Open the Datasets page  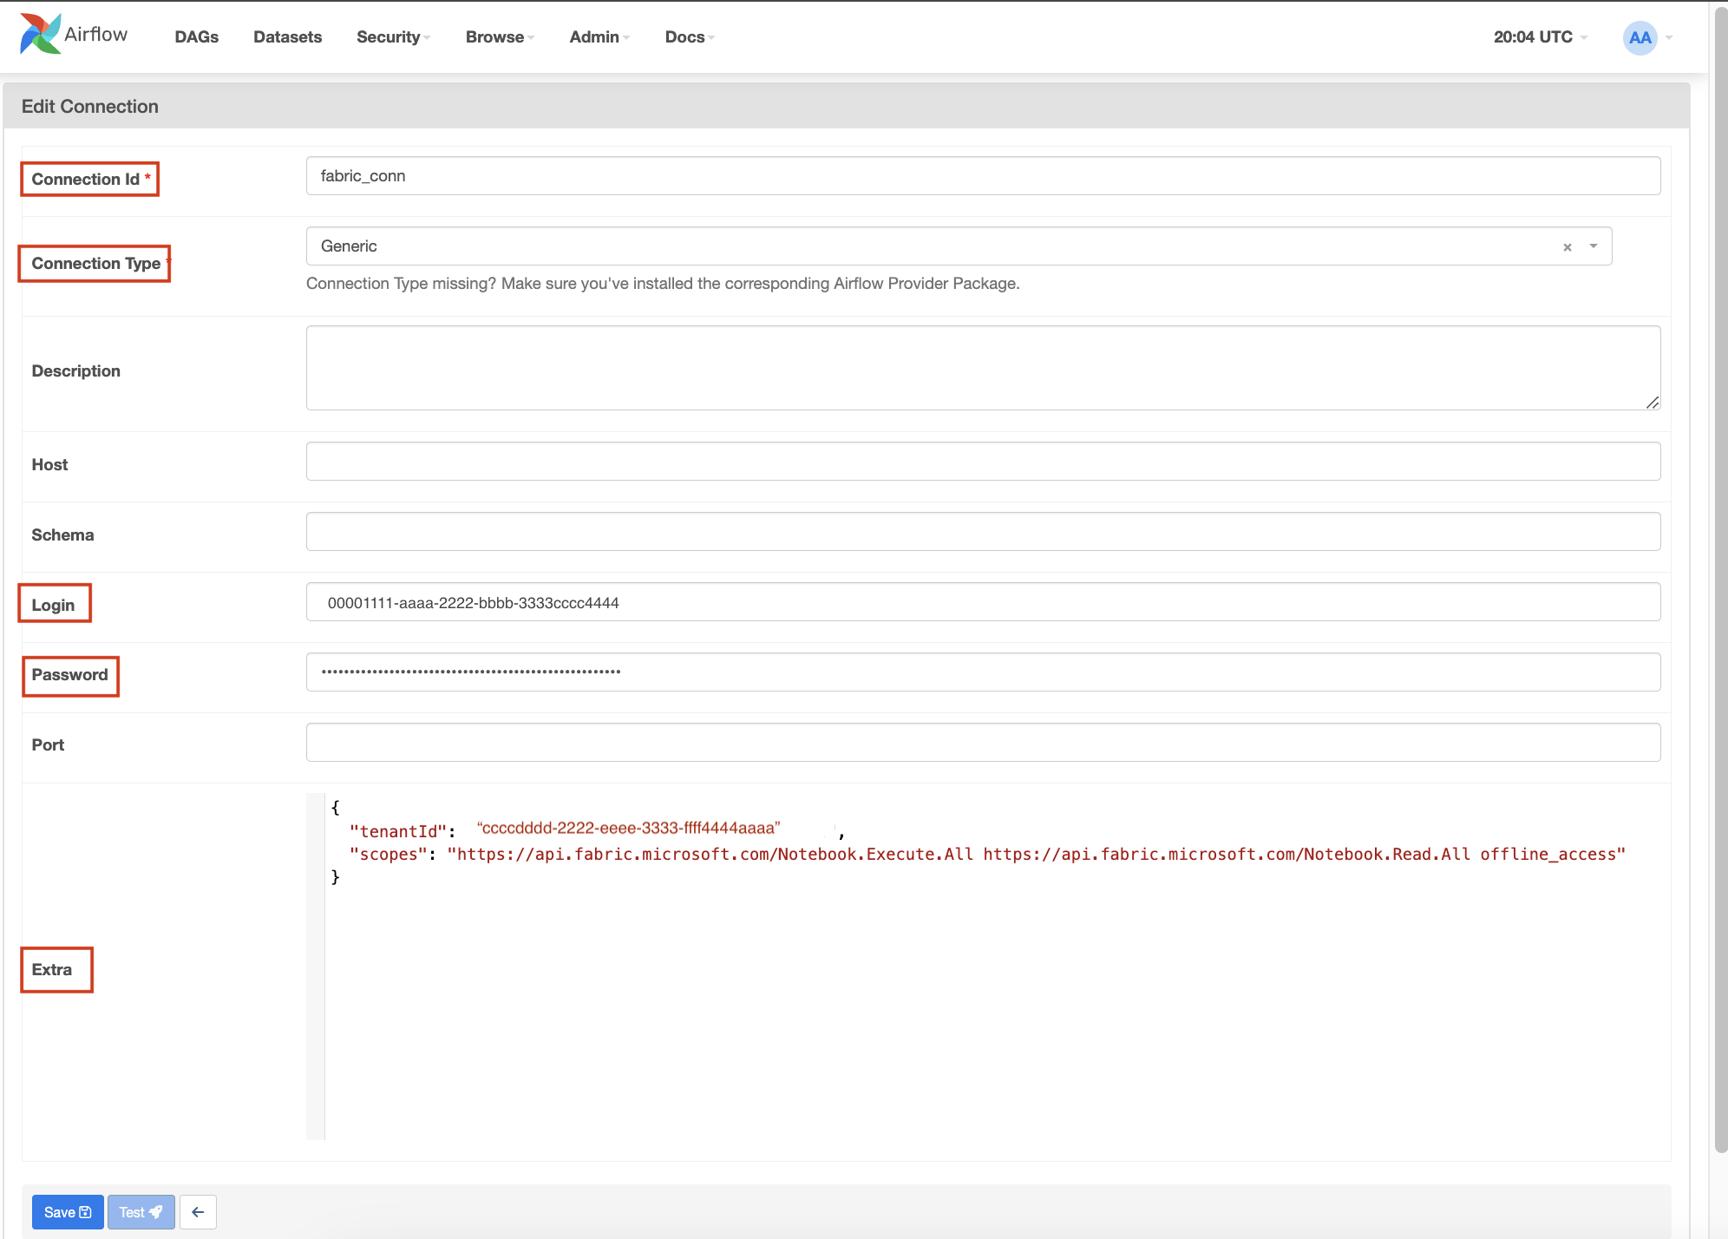(287, 37)
